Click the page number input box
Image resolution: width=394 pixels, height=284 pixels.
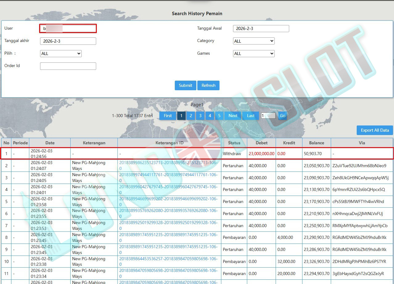coord(268,116)
